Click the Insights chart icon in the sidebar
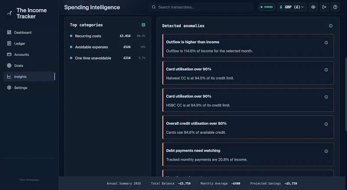 9,77
